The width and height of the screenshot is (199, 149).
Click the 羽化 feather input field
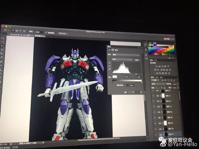(x=39, y=32)
